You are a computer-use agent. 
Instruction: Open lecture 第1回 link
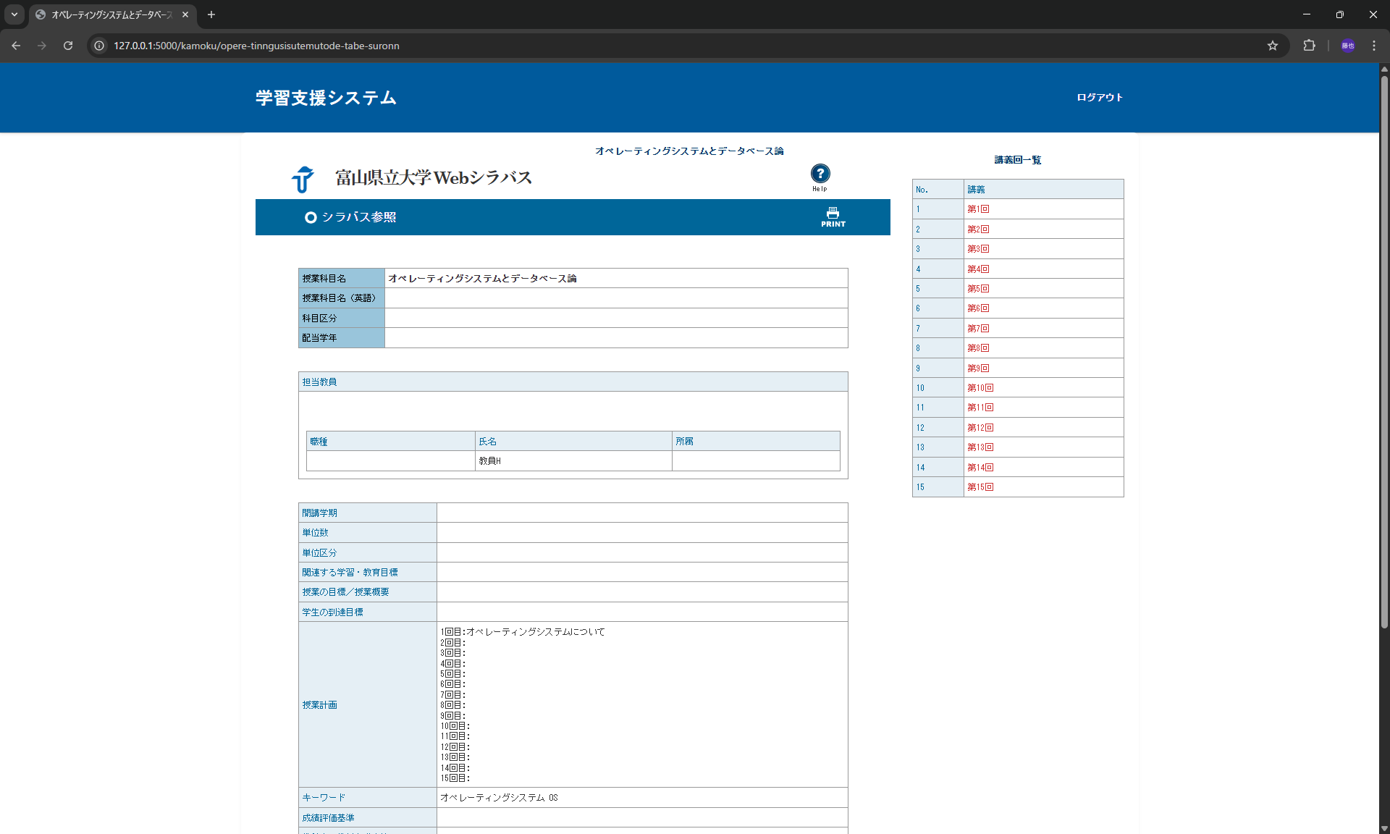[x=978, y=209]
